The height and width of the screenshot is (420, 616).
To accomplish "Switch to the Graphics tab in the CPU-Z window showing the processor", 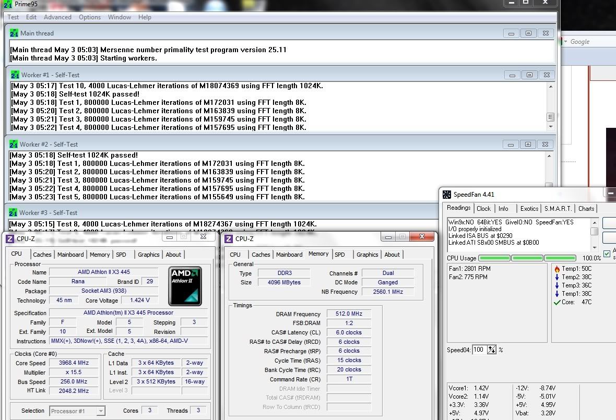I will [x=148, y=255].
